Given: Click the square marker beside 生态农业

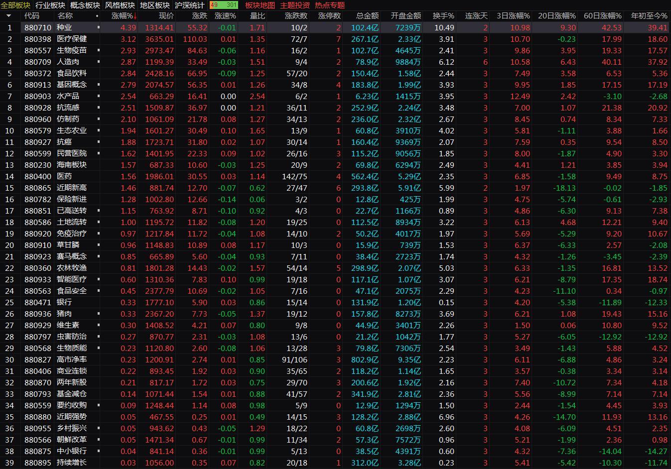Looking at the screenshot, I should 98,130.
